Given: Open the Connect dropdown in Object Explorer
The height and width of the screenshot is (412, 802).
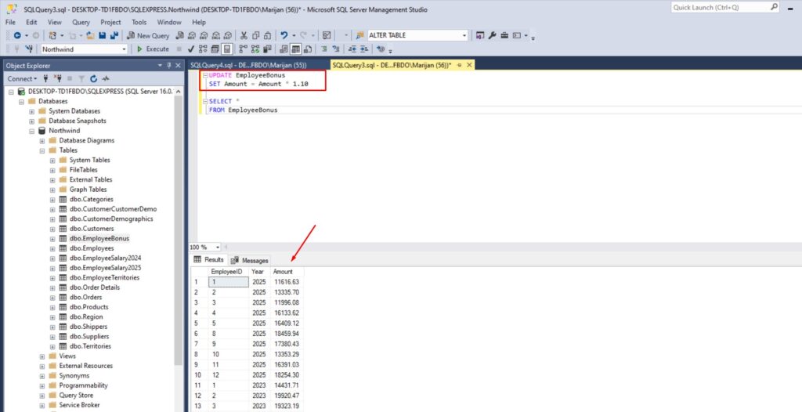Looking at the screenshot, I should (x=23, y=79).
